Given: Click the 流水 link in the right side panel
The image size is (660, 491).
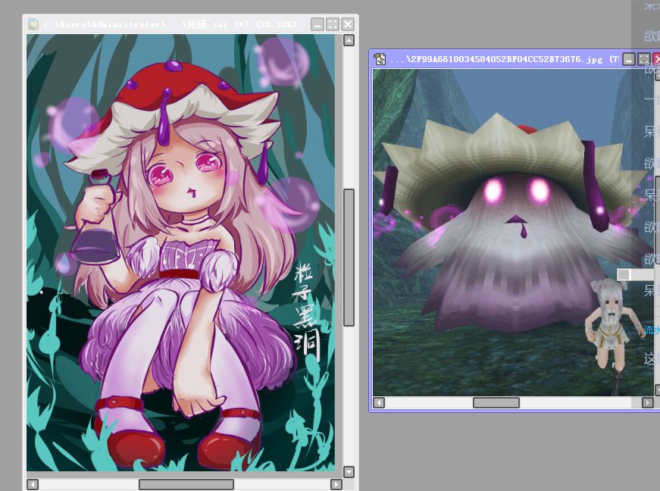Looking at the screenshot, I should pos(652,330).
